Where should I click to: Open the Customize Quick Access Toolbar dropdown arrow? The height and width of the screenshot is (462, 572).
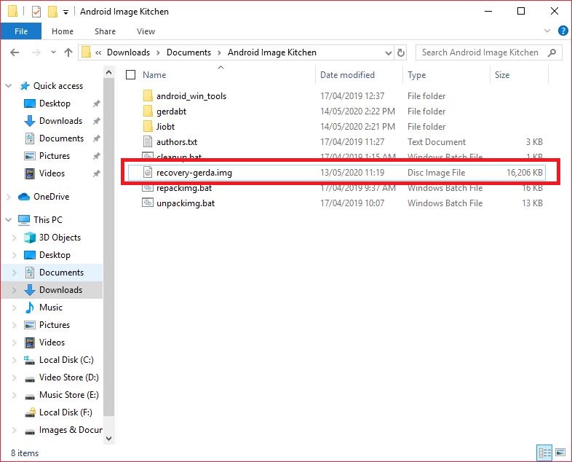click(65, 12)
